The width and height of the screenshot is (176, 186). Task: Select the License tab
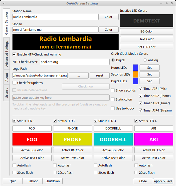tap(7, 93)
